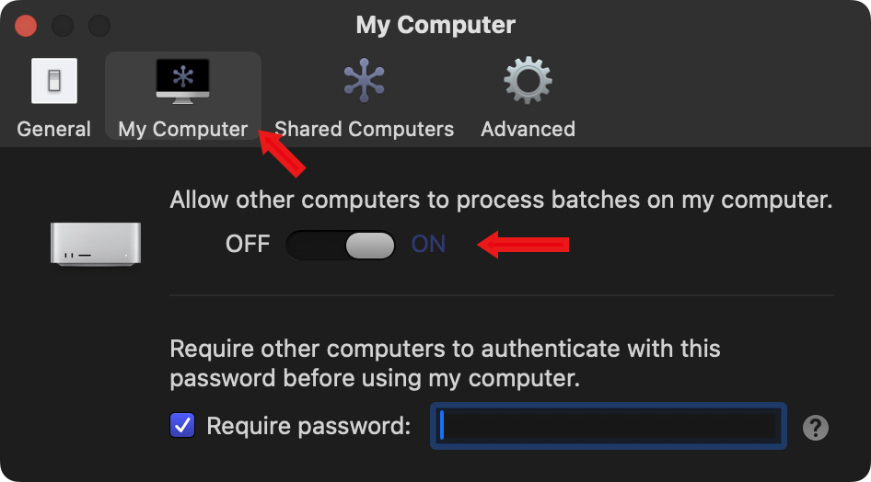Image resolution: width=871 pixels, height=482 pixels.
Task: Uncheck the Require password checkbox
Action: point(182,426)
